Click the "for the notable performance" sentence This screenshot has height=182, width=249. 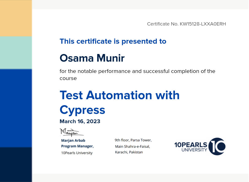[137, 71]
